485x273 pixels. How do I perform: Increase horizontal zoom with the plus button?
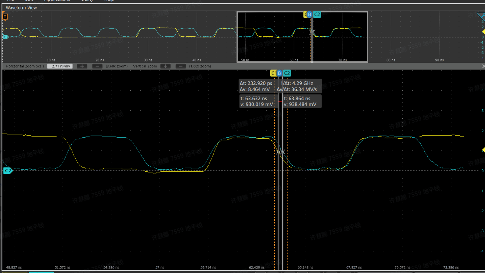(x=82, y=66)
